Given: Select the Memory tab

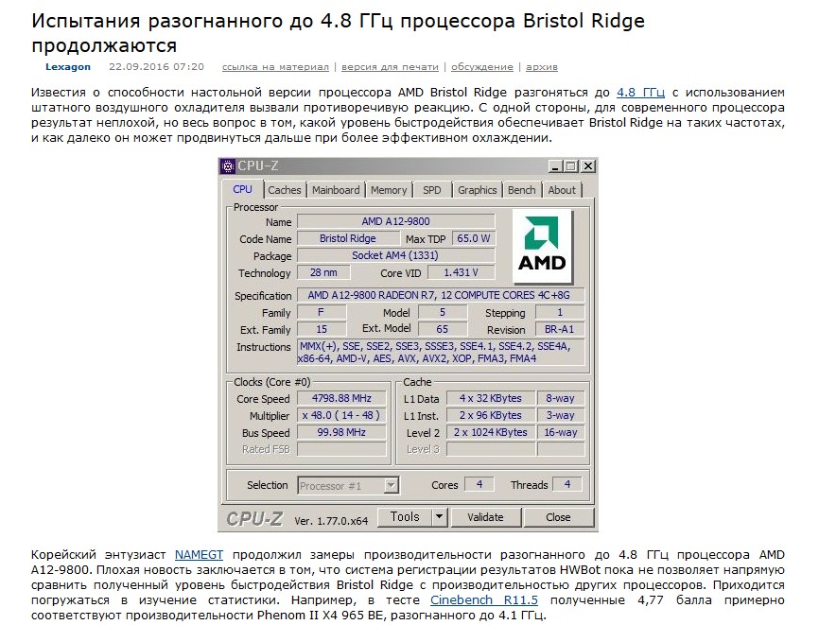Looking at the screenshot, I should click(x=389, y=190).
